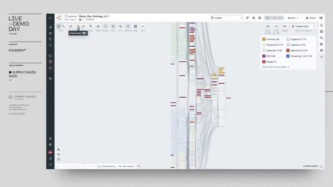This screenshot has height=187, width=333.
Task: Click the Layout by color icon
Action: [268, 26]
